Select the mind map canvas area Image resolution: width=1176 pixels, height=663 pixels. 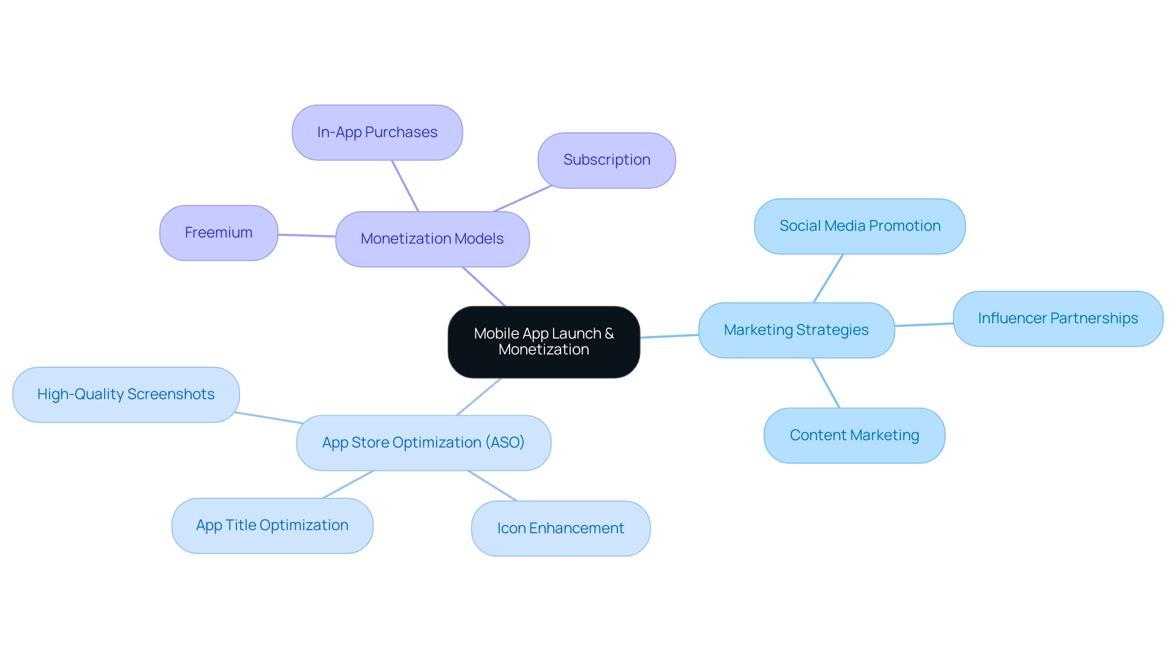(x=588, y=331)
